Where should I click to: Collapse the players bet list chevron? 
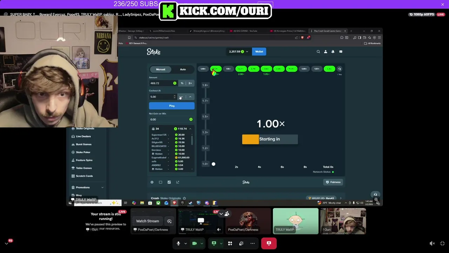[x=190, y=129]
